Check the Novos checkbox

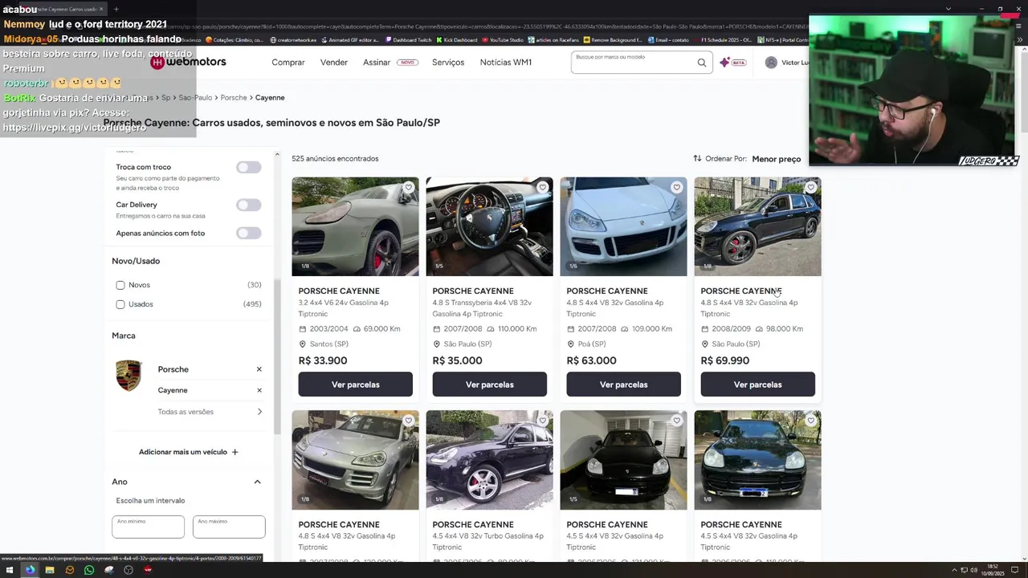(x=120, y=285)
